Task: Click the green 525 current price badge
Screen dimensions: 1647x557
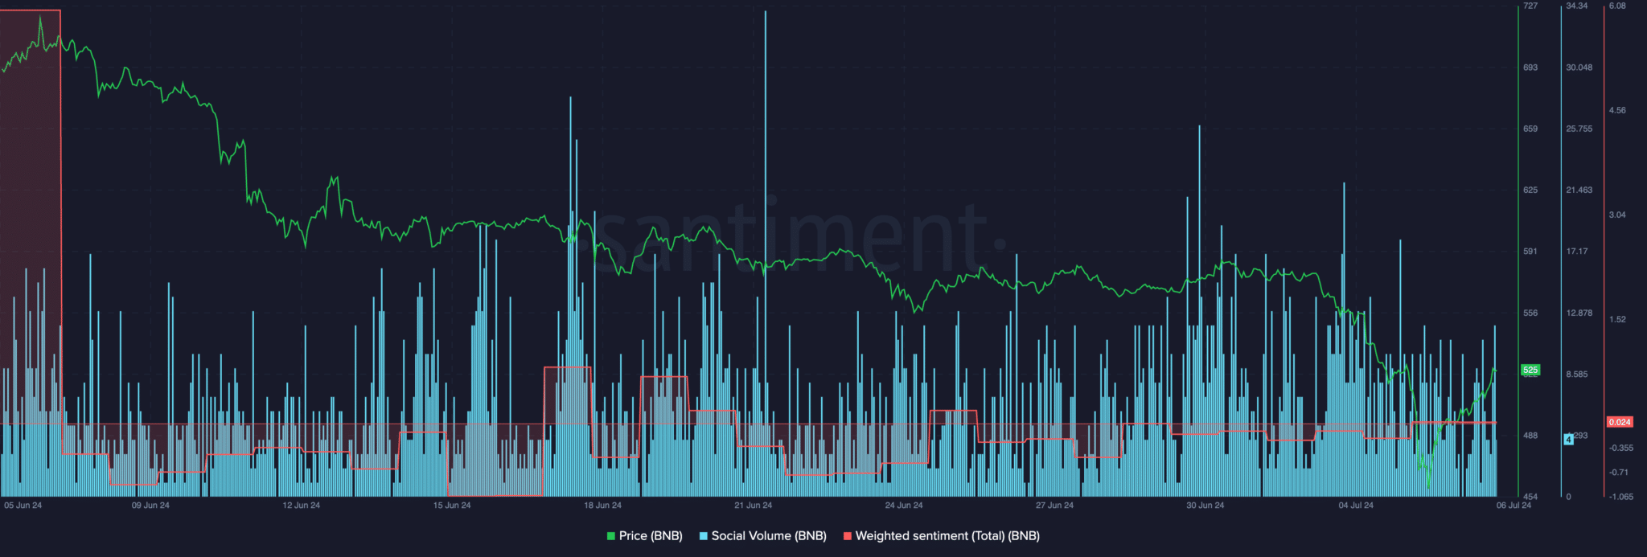Action: point(1530,371)
